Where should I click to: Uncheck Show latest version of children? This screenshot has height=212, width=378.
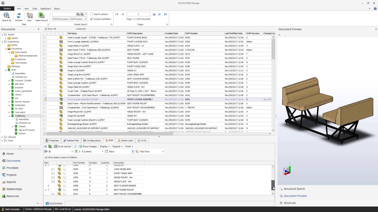tap(46, 157)
